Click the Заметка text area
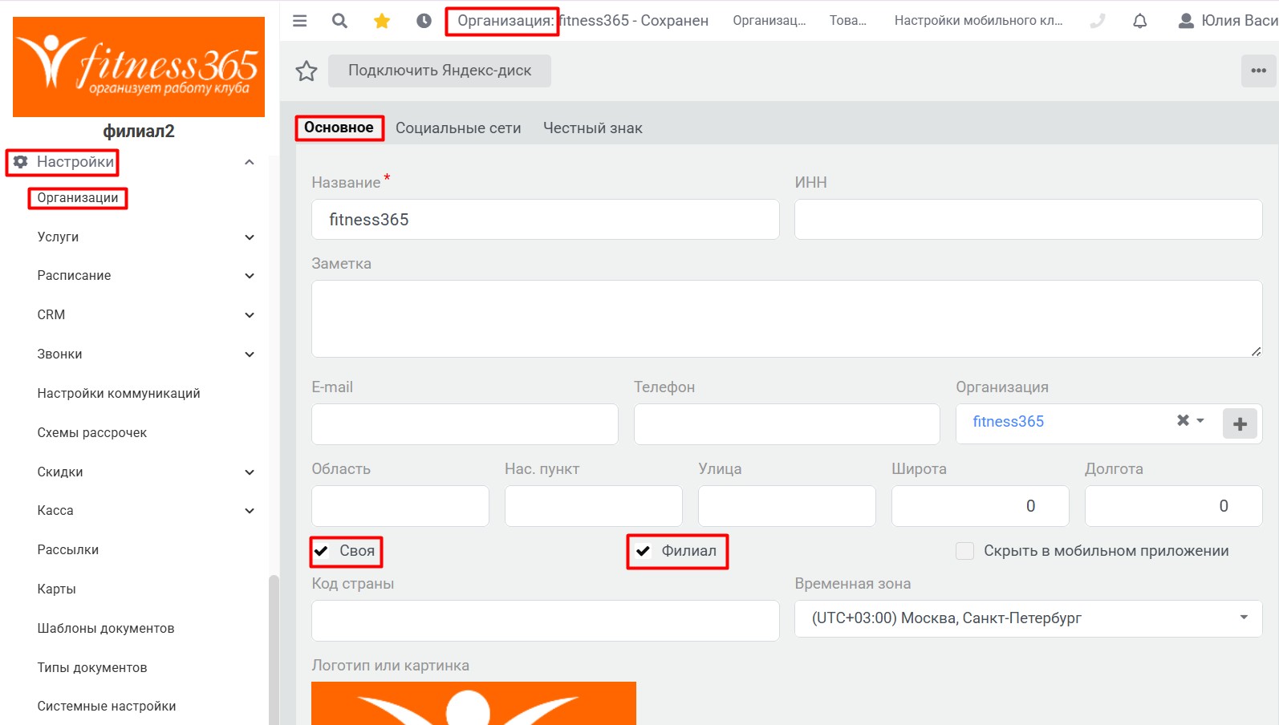1279x725 pixels. pos(787,318)
